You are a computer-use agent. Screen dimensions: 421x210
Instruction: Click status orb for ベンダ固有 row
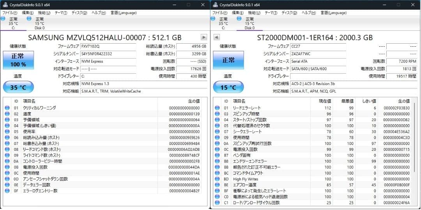217,155
